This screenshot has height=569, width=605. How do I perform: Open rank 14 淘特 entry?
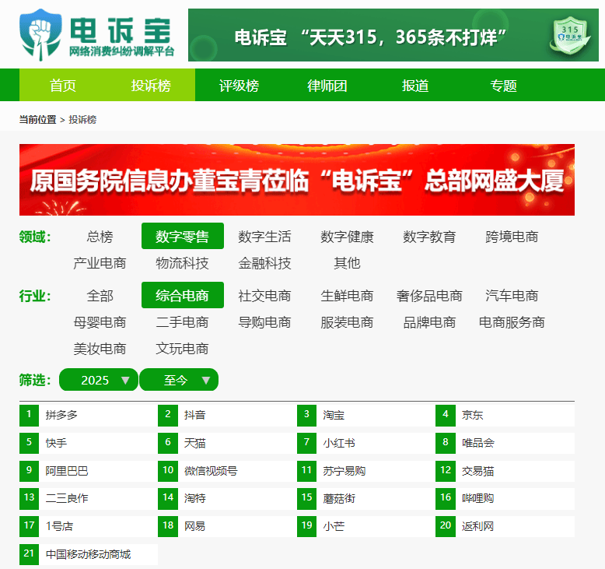pos(227,499)
